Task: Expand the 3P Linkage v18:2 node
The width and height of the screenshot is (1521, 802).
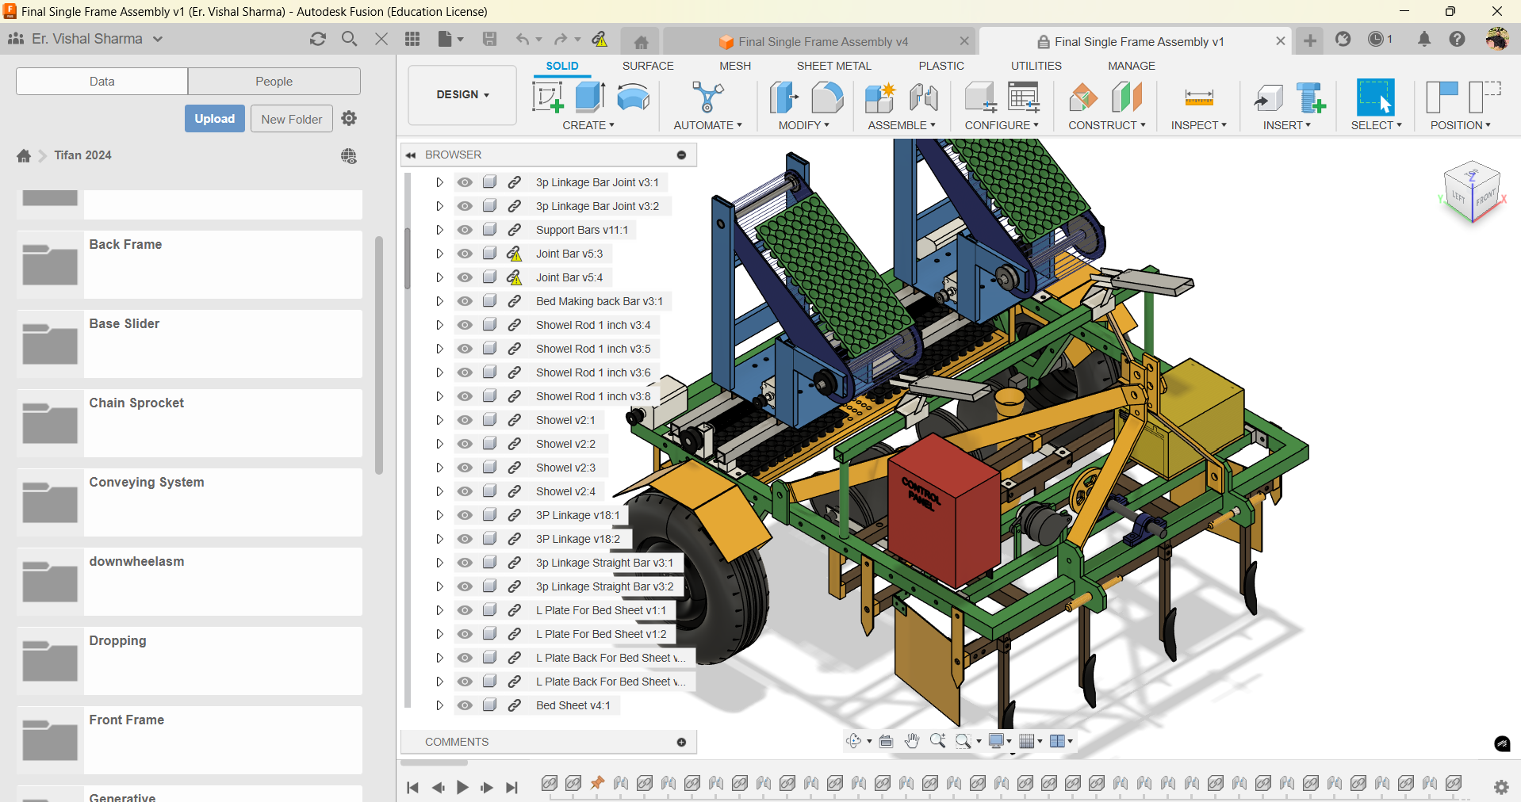Action: point(439,539)
